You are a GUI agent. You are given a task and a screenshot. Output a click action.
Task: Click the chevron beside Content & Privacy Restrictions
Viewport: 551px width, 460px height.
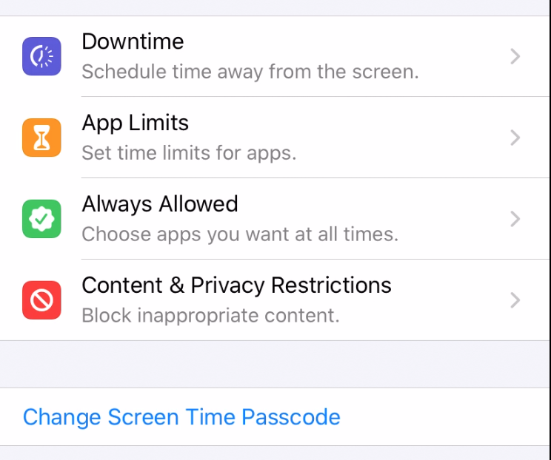[515, 300]
